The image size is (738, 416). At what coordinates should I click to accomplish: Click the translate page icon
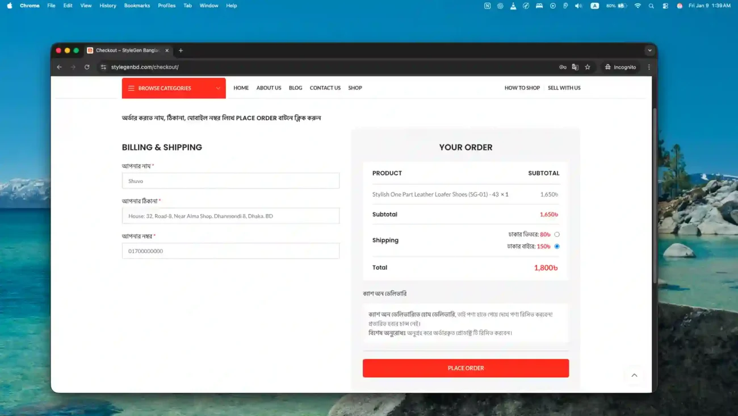coord(575,67)
